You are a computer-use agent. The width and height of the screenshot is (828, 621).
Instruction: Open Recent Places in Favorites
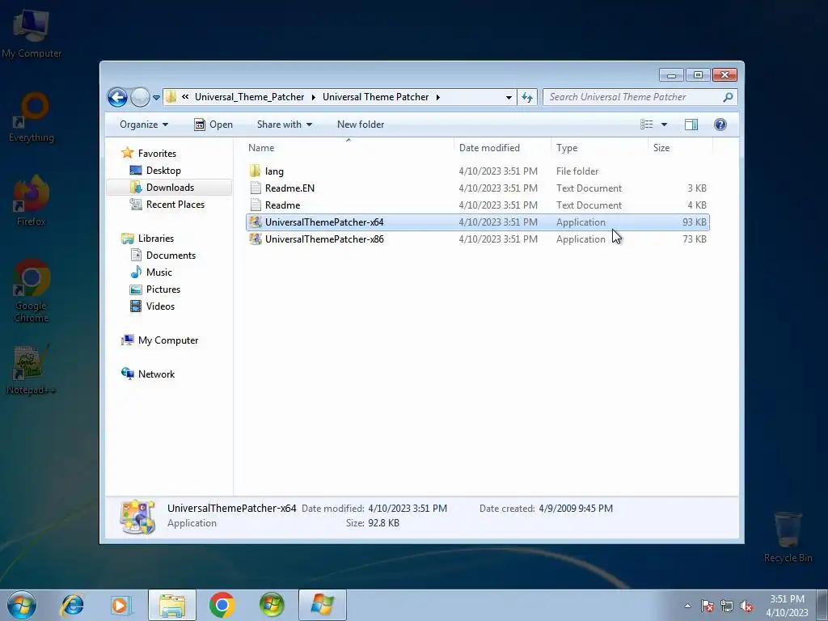[x=175, y=205]
